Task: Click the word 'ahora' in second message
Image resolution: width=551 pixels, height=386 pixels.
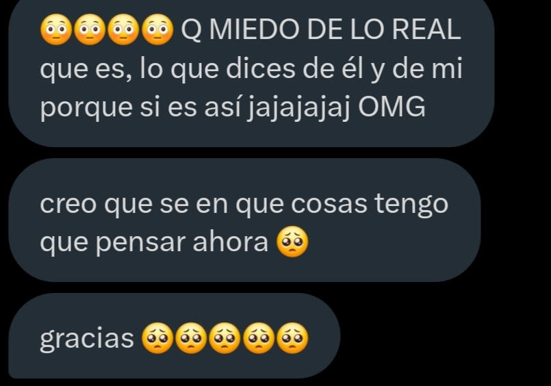Action: click(231, 242)
